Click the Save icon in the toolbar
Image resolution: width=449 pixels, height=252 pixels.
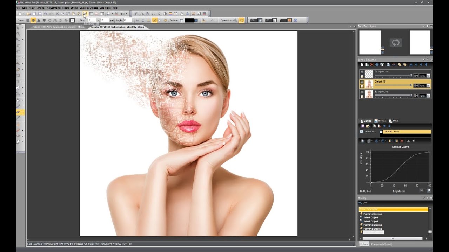(x=34, y=14)
